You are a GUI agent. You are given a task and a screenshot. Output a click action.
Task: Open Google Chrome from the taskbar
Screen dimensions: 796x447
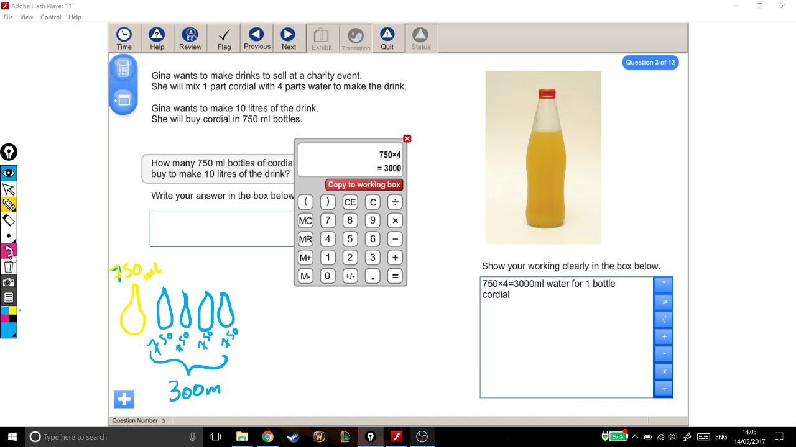click(267, 437)
